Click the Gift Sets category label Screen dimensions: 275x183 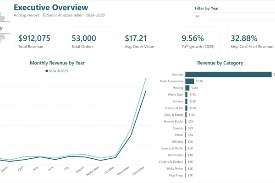tap(177, 141)
